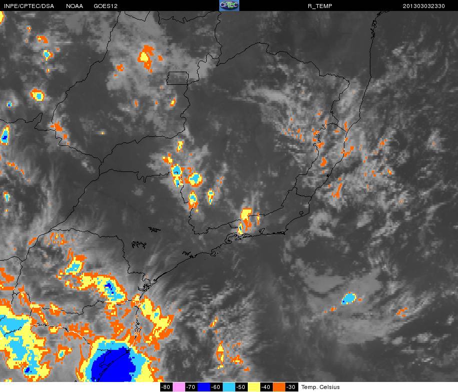Pick the light blue legend swatch (-60 to -50)
Screen dimensions: 458x392
click(x=229, y=387)
